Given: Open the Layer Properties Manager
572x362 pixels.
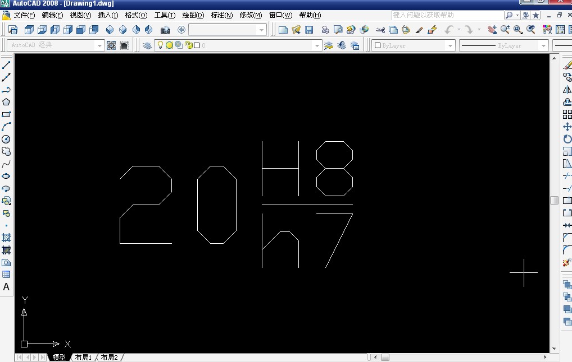Looking at the screenshot, I should click(147, 45).
